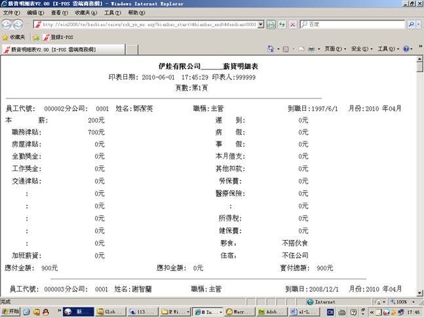The width and height of the screenshot is (424, 318).
Task: Open the 安全 dropdown menu
Action: (360, 49)
